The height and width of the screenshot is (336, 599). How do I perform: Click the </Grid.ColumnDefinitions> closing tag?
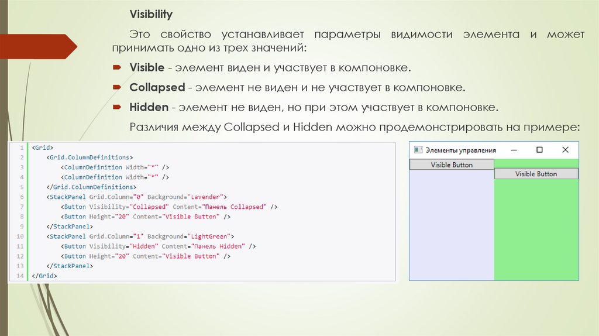pos(91,187)
